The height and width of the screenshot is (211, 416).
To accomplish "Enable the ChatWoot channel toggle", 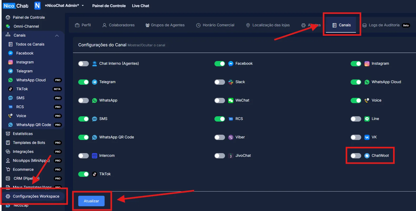I will (x=356, y=156).
